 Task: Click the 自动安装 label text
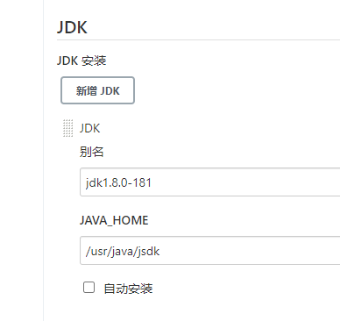(x=128, y=289)
